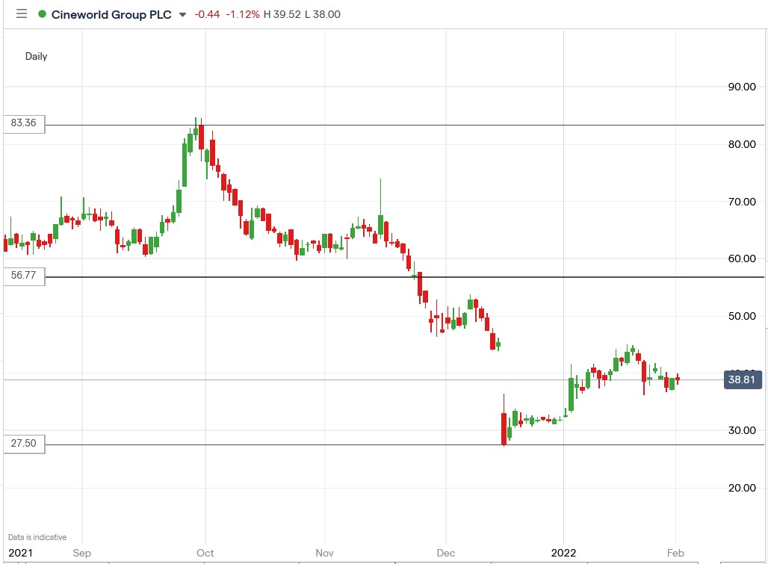Click the 38.81 current price tag
This screenshot has width=768, height=564.
point(743,379)
